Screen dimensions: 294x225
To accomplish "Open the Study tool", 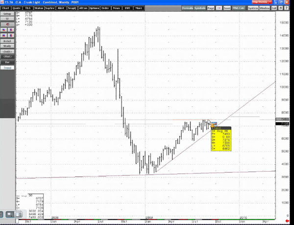I will pyautogui.click(x=7, y=46).
